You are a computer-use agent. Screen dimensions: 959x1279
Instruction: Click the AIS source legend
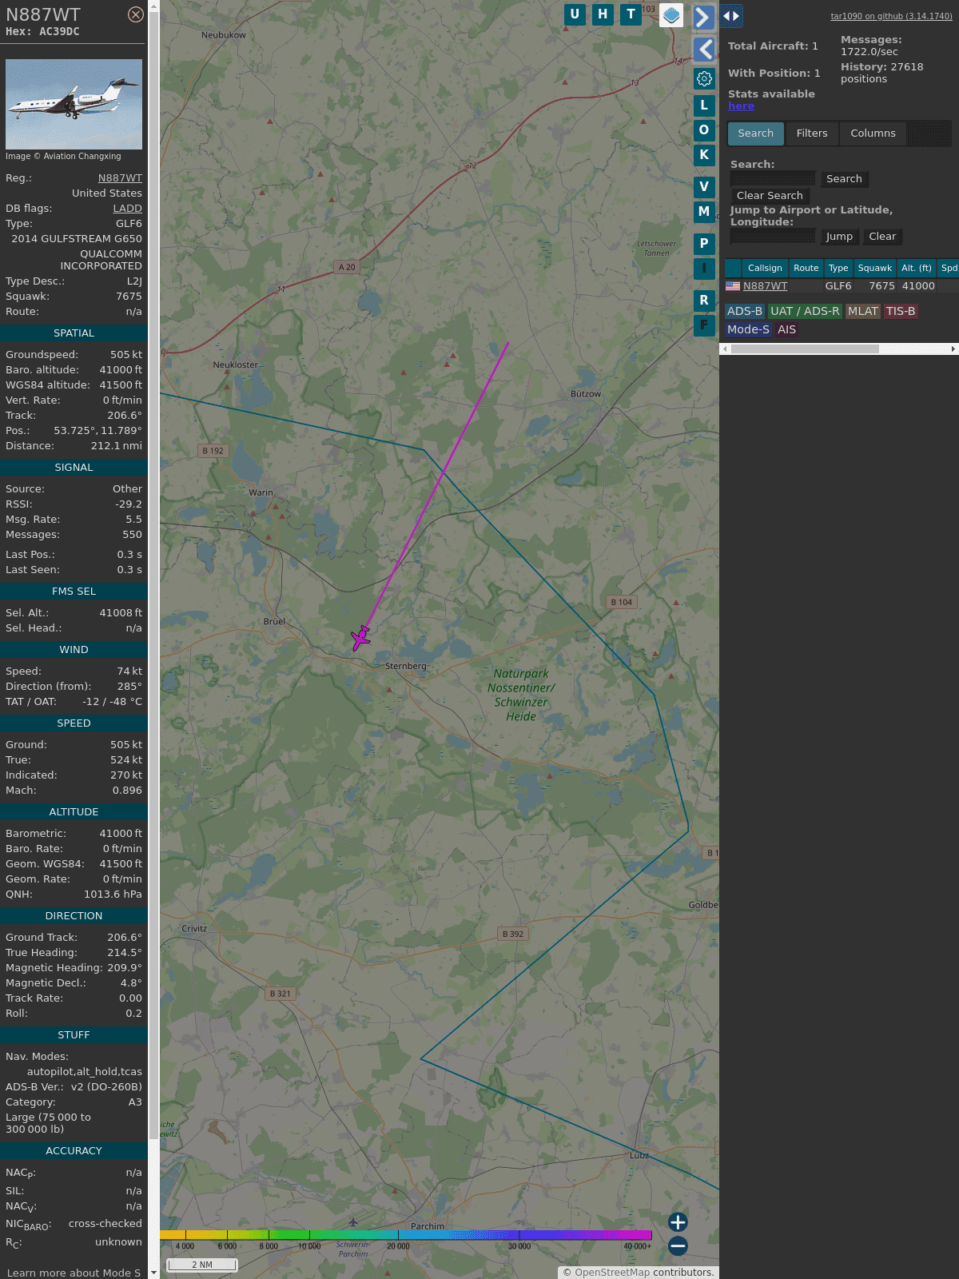point(786,329)
